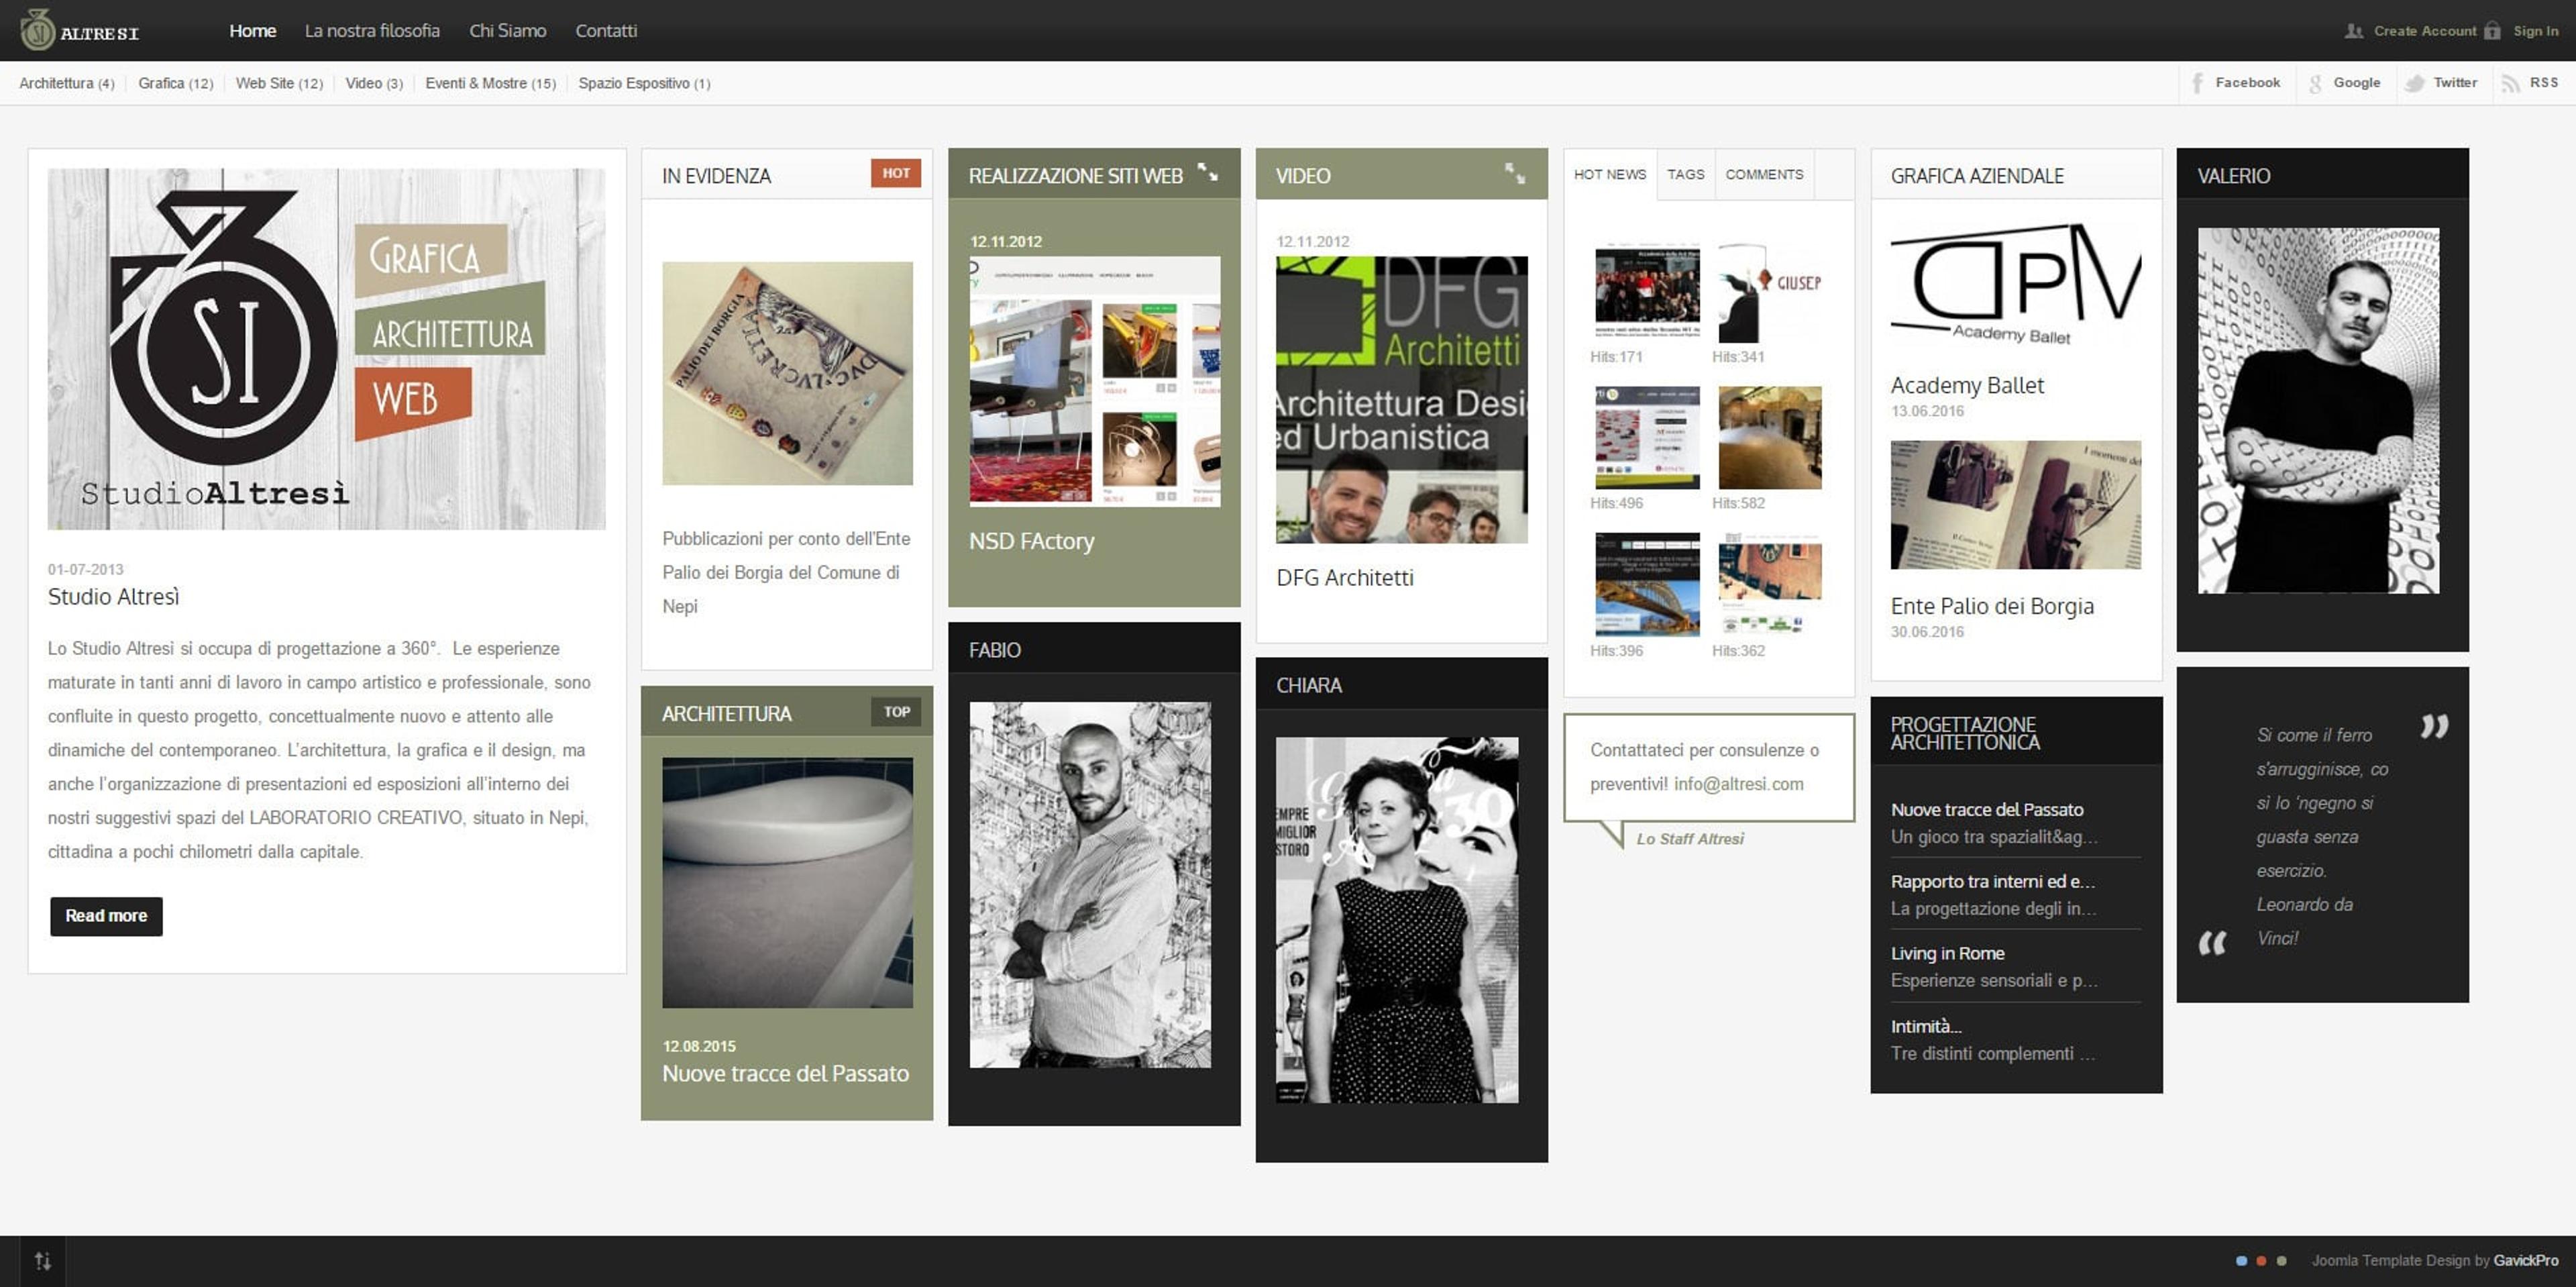The image size is (2576, 1287).
Task: Click the Pubblicazioni per conto dell'Ente description
Action: point(786,572)
